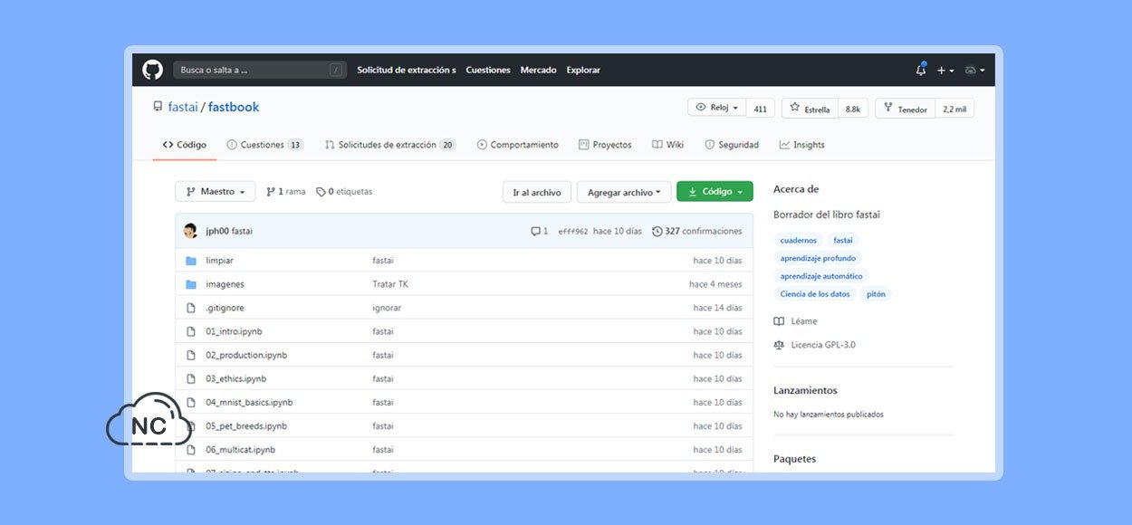The height and width of the screenshot is (525, 1132).
Task: Open the Maestro branch dropdown
Action: 216,192
